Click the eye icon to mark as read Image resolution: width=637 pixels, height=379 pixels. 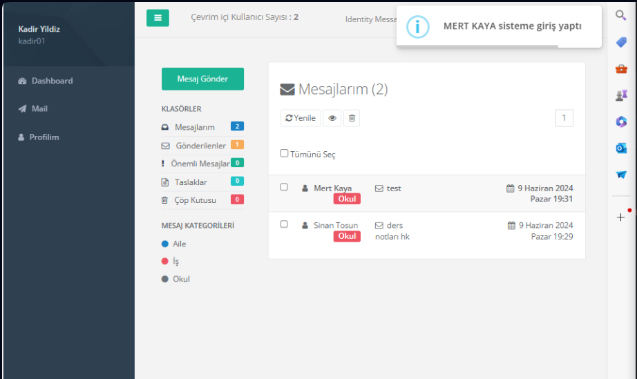pos(332,118)
